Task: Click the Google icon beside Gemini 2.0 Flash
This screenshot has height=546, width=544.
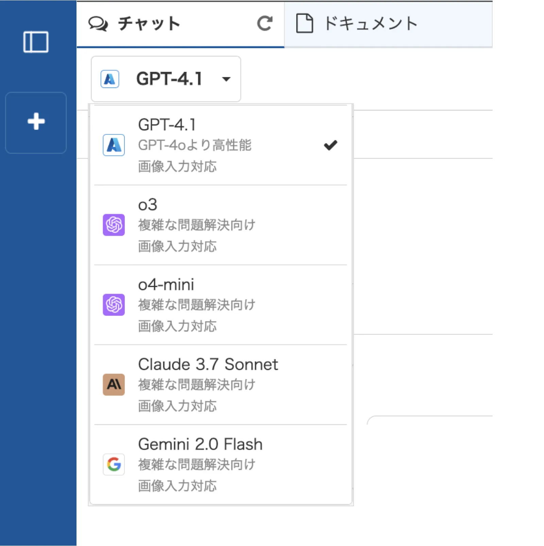Action: coord(114,464)
